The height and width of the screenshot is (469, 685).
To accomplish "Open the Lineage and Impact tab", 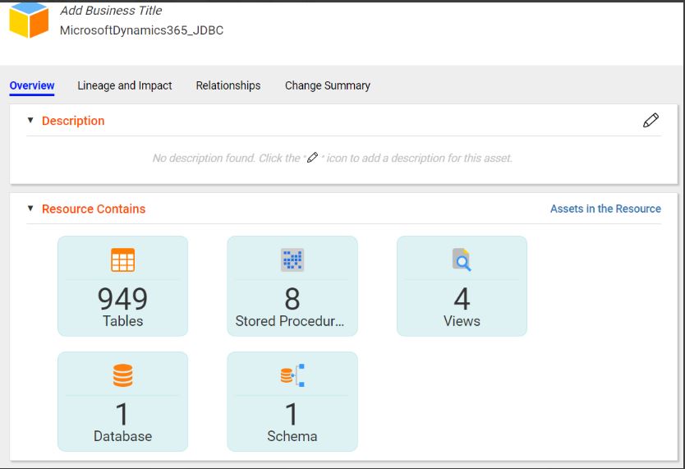I will pos(125,85).
